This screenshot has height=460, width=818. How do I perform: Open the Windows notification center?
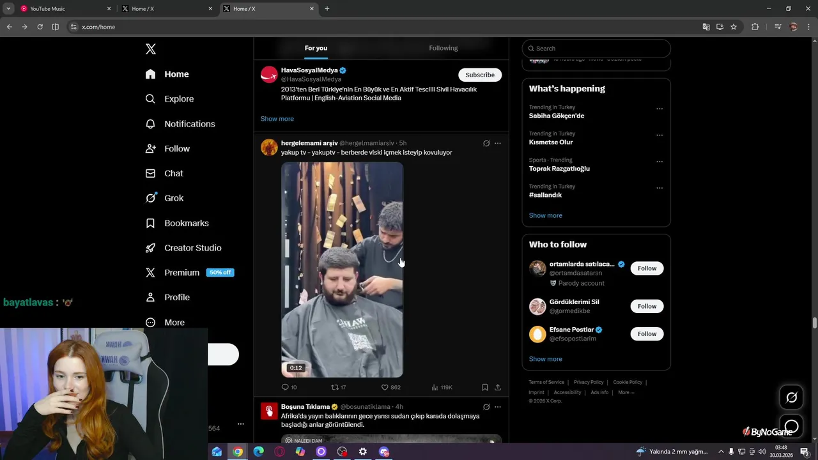[x=805, y=452]
